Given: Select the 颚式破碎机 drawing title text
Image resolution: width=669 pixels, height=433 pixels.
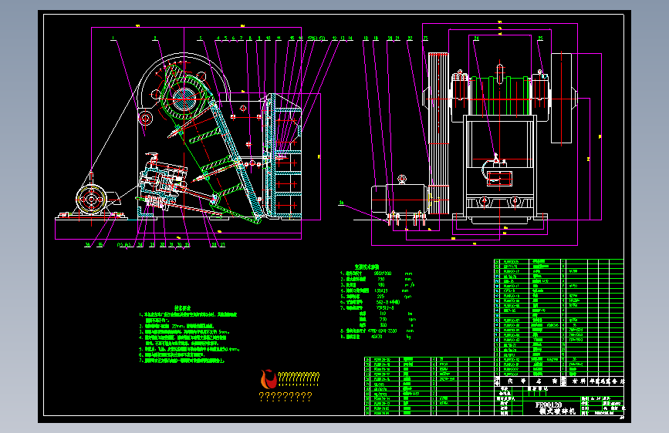Looking at the screenshot, I should coord(557,411).
